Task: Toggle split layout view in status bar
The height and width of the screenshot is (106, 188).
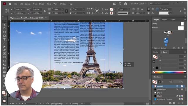Action: click(147, 103)
